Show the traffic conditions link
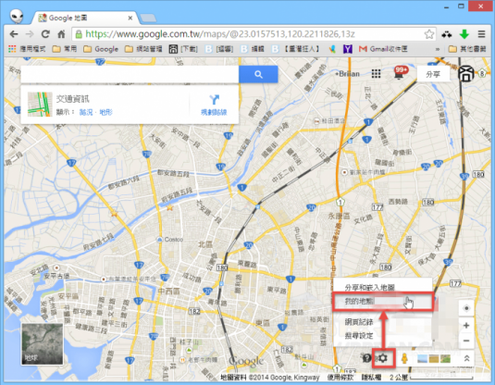 point(85,112)
